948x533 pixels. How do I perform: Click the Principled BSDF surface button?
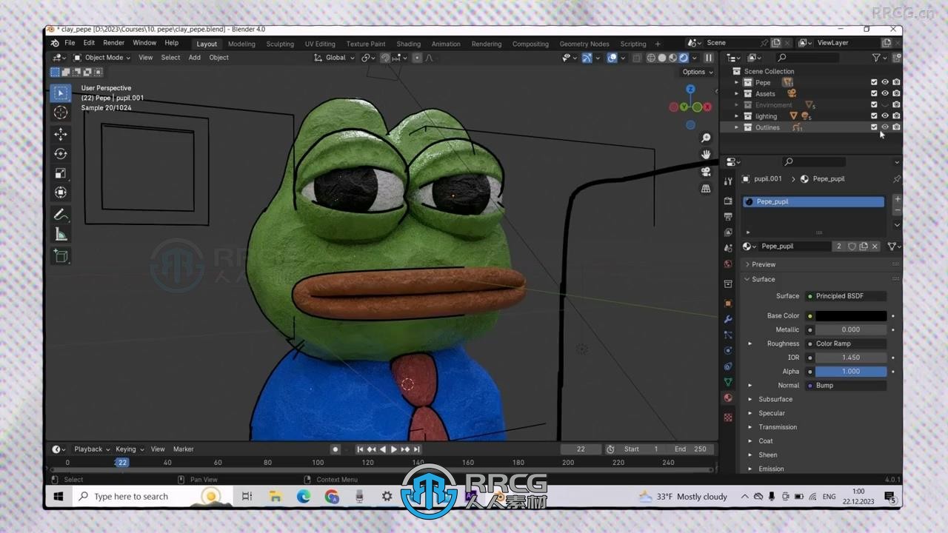[x=846, y=296]
